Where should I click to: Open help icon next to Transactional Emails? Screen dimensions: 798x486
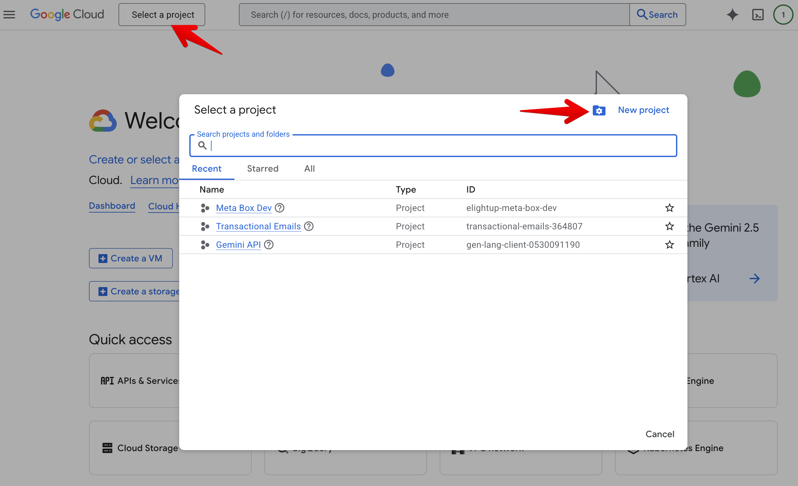coord(309,227)
